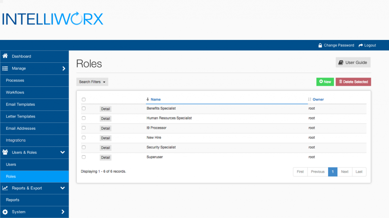389x218 pixels.
Task: Open Letter Templates in the sidebar
Action: [x=35, y=116]
